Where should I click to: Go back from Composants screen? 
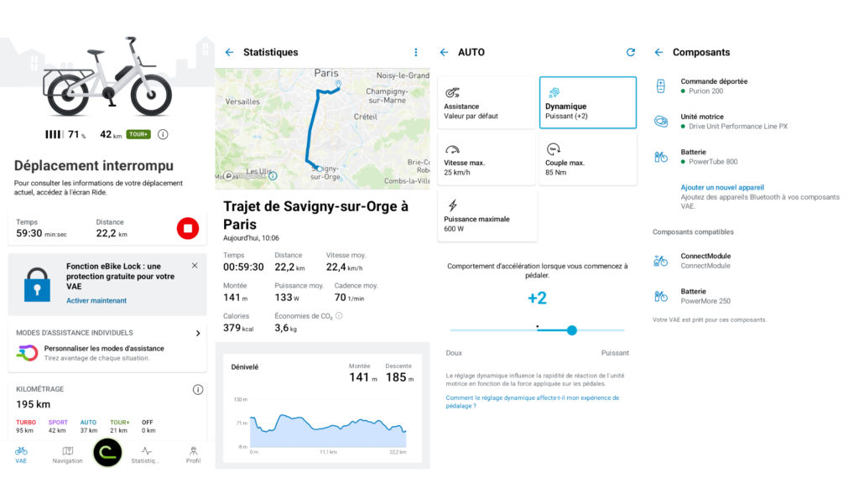(x=659, y=52)
